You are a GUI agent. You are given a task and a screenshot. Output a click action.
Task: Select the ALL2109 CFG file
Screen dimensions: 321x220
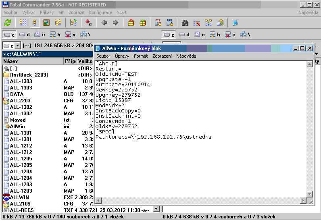click(48, 203)
